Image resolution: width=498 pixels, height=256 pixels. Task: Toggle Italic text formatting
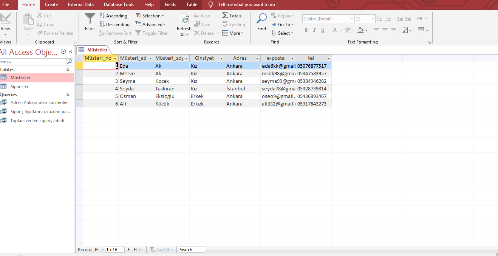click(x=314, y=30)
